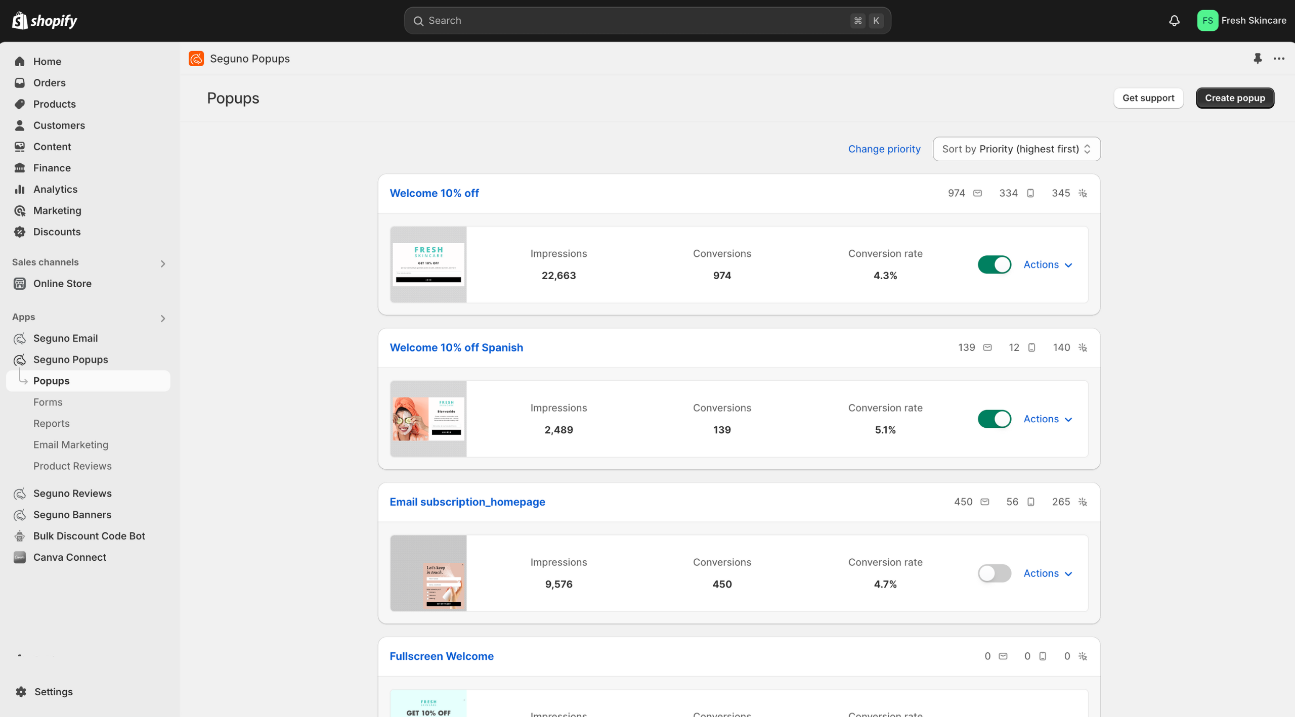Screen dimensions: 1295x717
Task: Open the Reports submenu item
Action: [51, 423]
